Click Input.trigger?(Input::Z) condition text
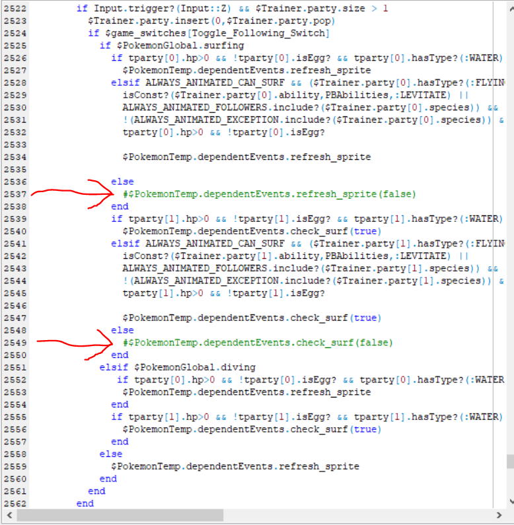This screenshot has height=525, width=514. click(163, 9)
